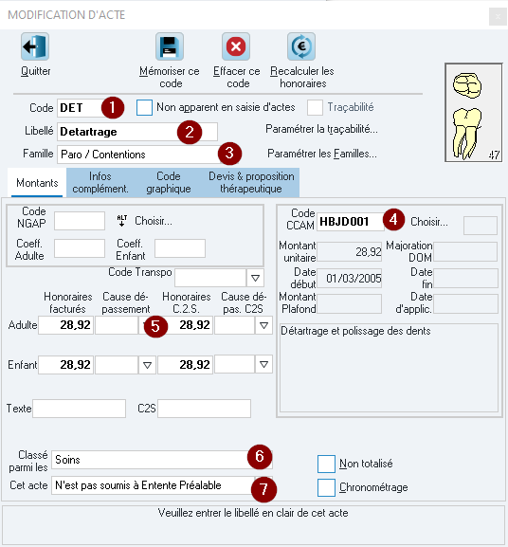508x547 pixels.
Task: Open the Code Transpo dropdown
Action: pos(255,278)
